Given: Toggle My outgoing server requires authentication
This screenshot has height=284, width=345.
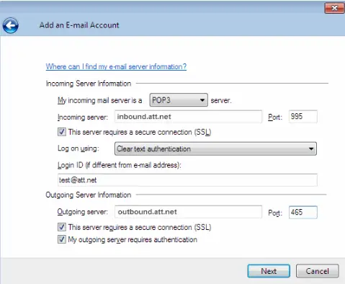Looking at the screenshot, I should (x=62, y=239).
